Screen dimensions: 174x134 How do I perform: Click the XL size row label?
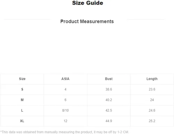tap(22, 121)
